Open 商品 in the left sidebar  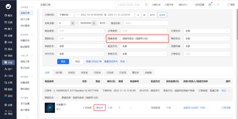(8, 49)
